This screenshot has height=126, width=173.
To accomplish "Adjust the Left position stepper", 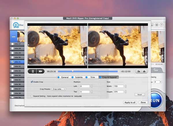I will 92,86.
